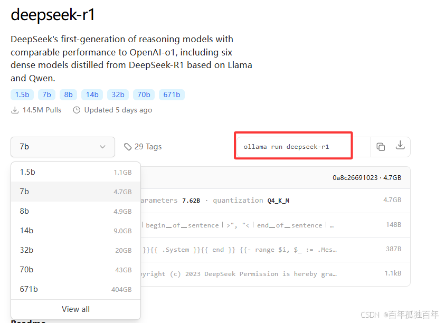Open the DeepSeek license row
This screenshot has height=323, width=445.
pyautogui.click(x=275, y=274)
